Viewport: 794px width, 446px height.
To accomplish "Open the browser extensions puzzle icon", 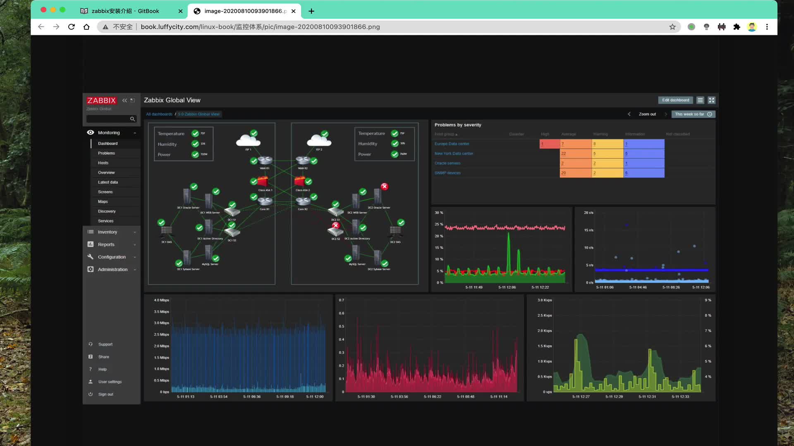I will 737,27.
